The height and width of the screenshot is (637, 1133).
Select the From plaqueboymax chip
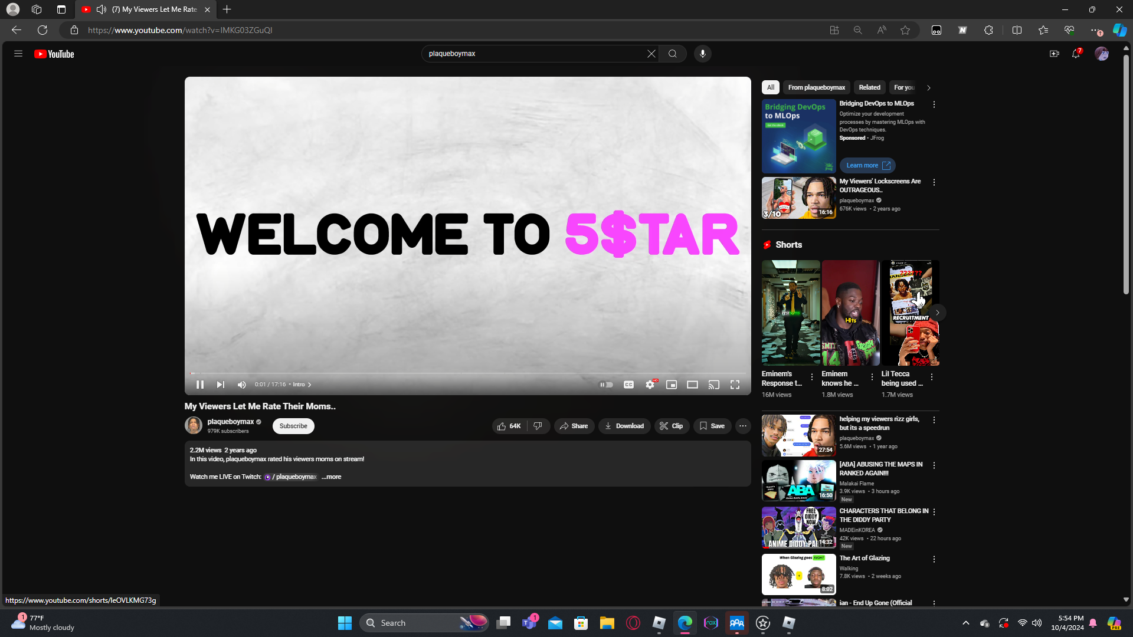(x=817, y=87)
